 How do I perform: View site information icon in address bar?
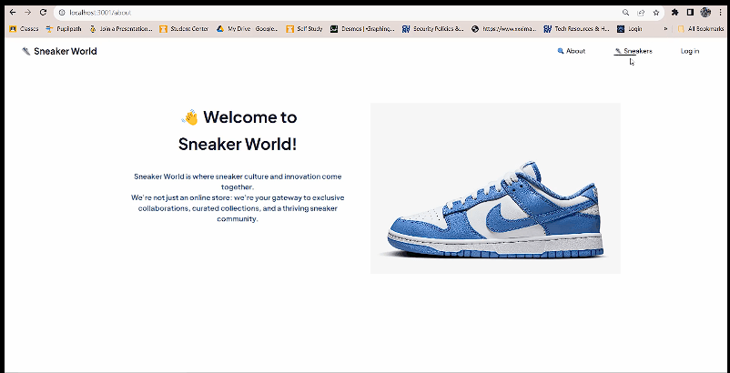[x=62, y=13]
